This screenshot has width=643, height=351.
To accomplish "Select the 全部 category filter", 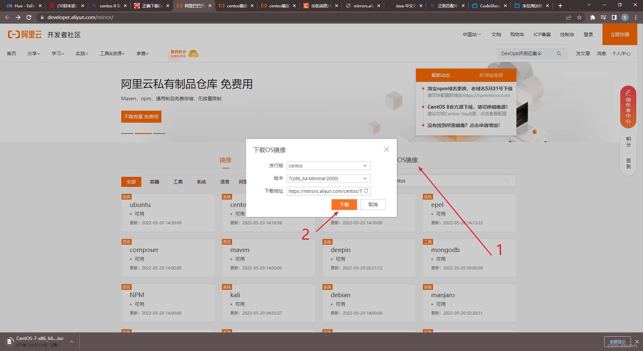I will coord(131,182).
